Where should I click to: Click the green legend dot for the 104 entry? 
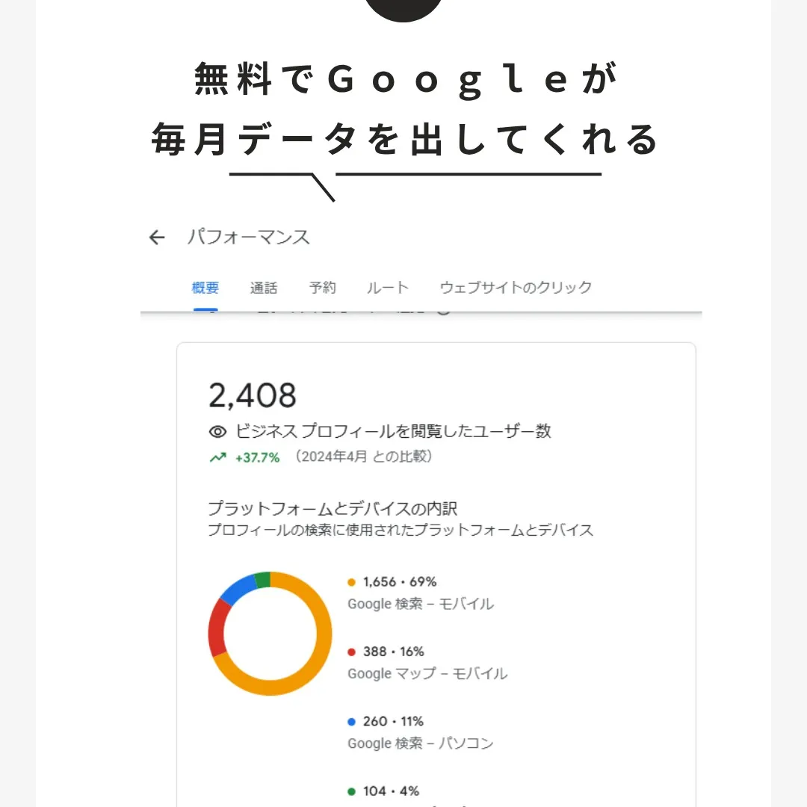(351, 791)
